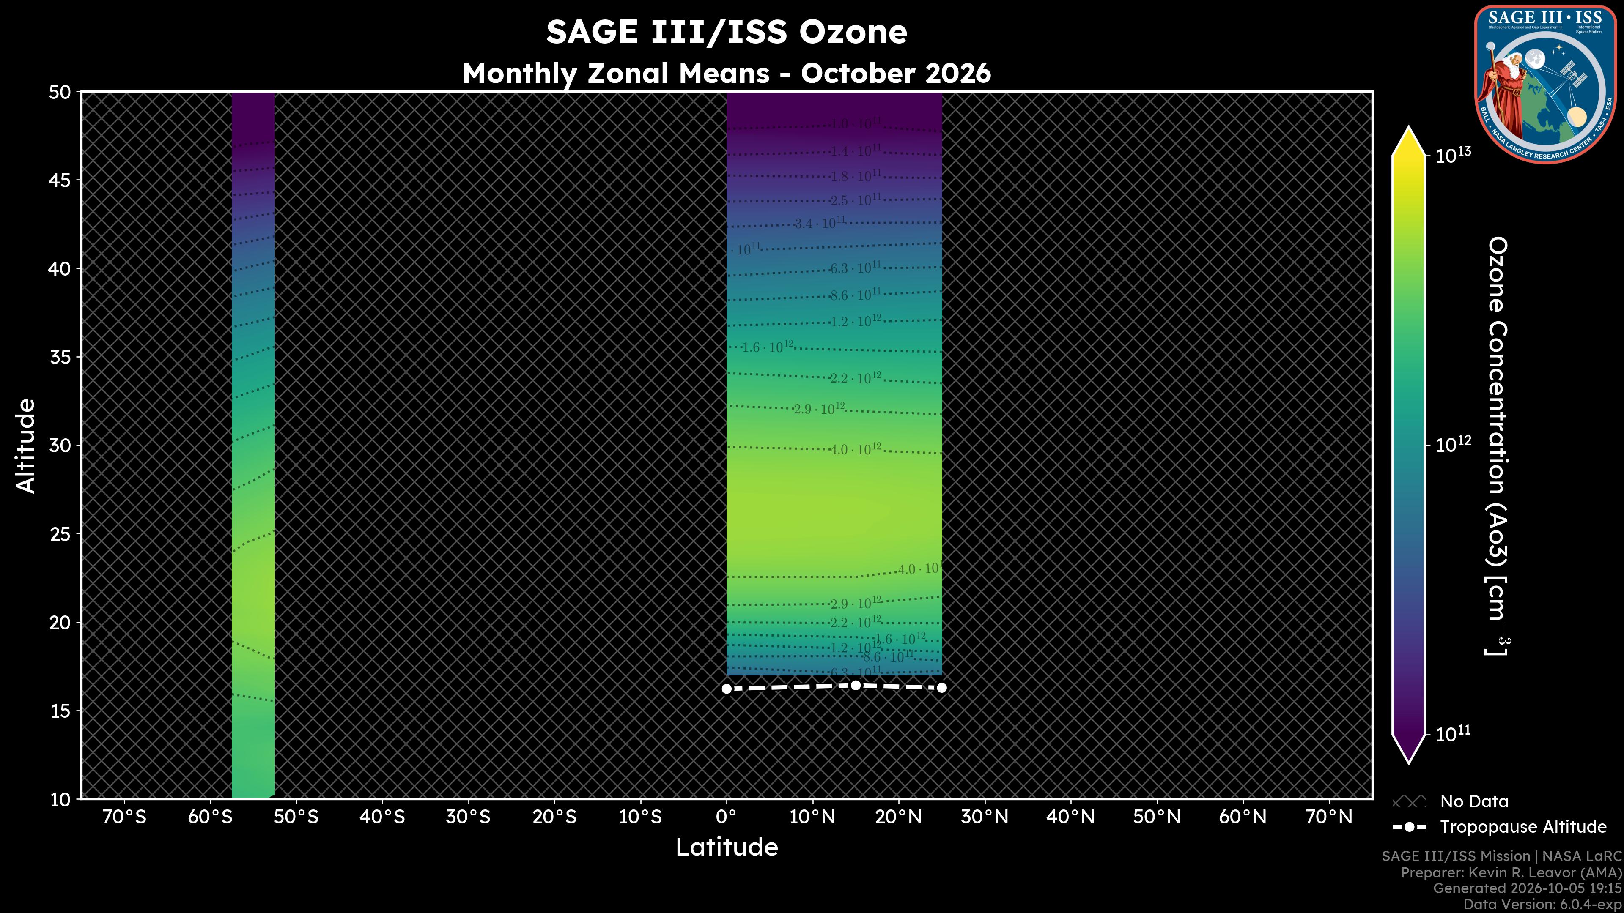Click the altitude axis tick label 15
Screen dimensions: 1624x913
[60, 711]
